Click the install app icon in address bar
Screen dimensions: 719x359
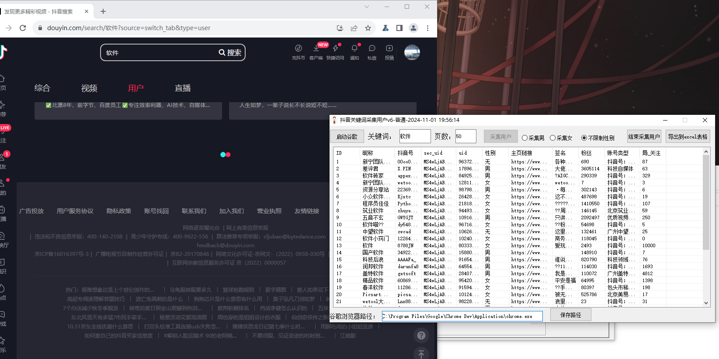click(x=340, y=28)
